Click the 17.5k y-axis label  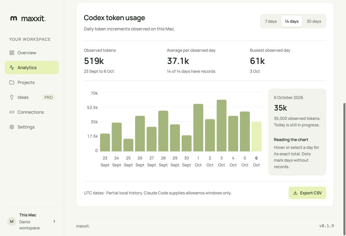point(93,136)
